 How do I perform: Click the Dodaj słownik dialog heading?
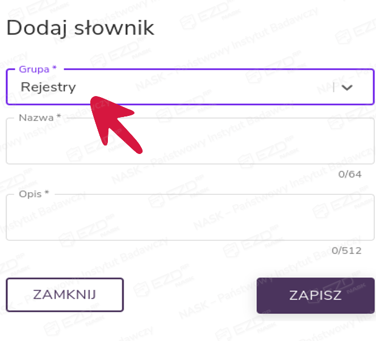coord(80,28)
